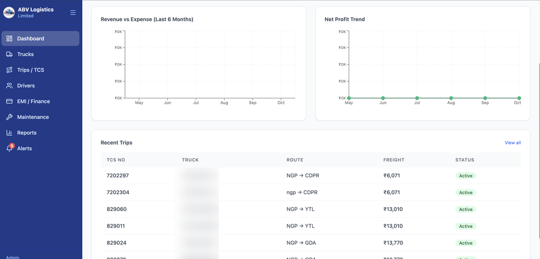Click the Oct data point on the Net Profit Trend chart
The image size is (540, 259).
click(x=519, y=98)
